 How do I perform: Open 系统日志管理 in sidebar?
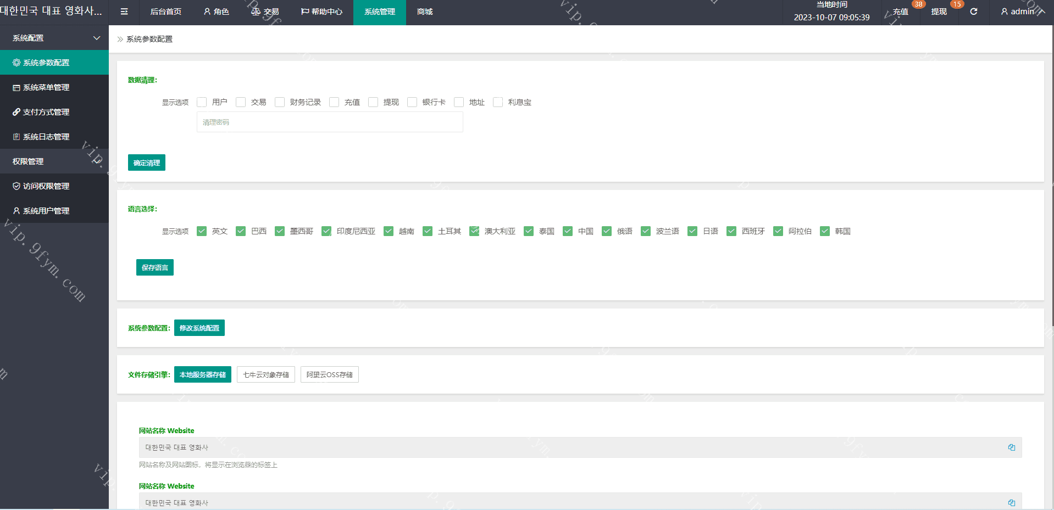click(46, 137)
